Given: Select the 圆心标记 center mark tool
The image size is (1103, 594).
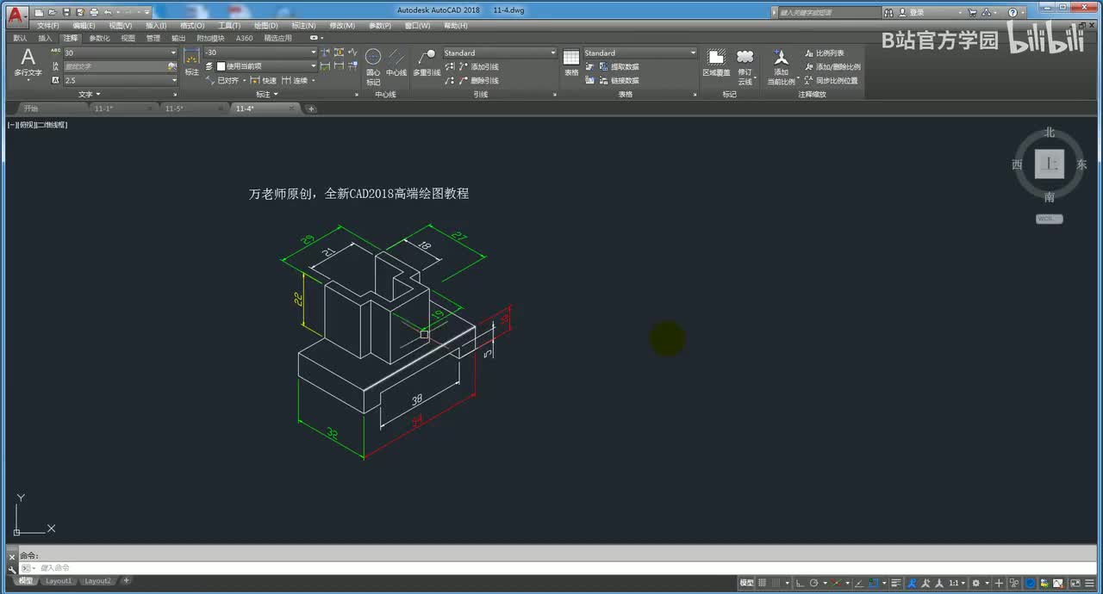Looking at the screenshot, I should coord(373,67).
